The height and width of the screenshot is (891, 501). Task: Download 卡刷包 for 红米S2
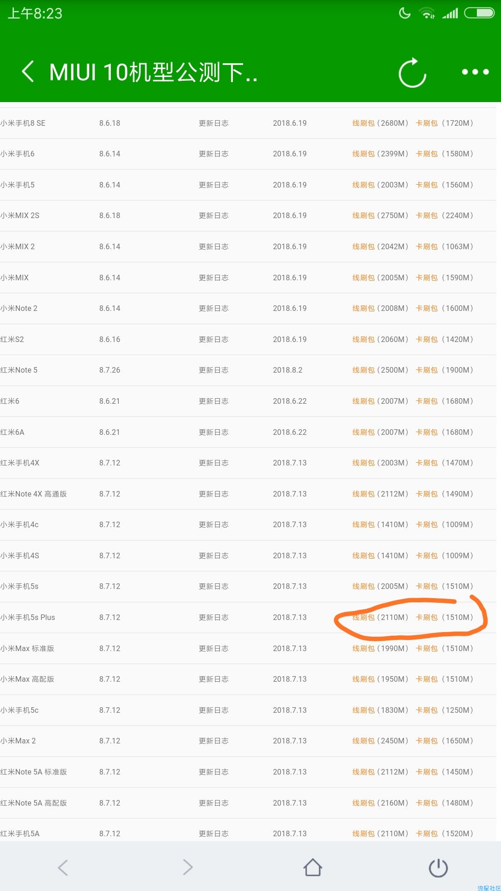click(x=427, y=339)
